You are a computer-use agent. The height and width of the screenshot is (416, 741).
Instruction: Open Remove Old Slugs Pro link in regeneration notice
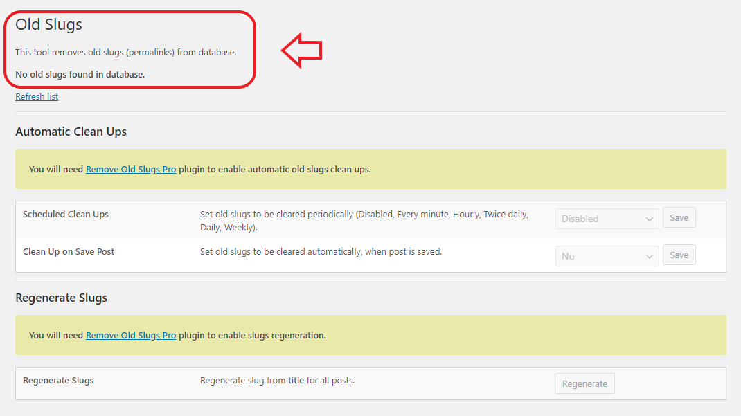click(130, 335)
